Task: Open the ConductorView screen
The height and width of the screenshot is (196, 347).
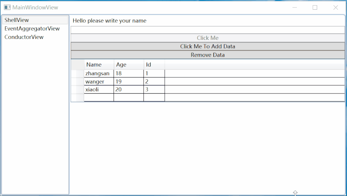Action: pos(24,37)
